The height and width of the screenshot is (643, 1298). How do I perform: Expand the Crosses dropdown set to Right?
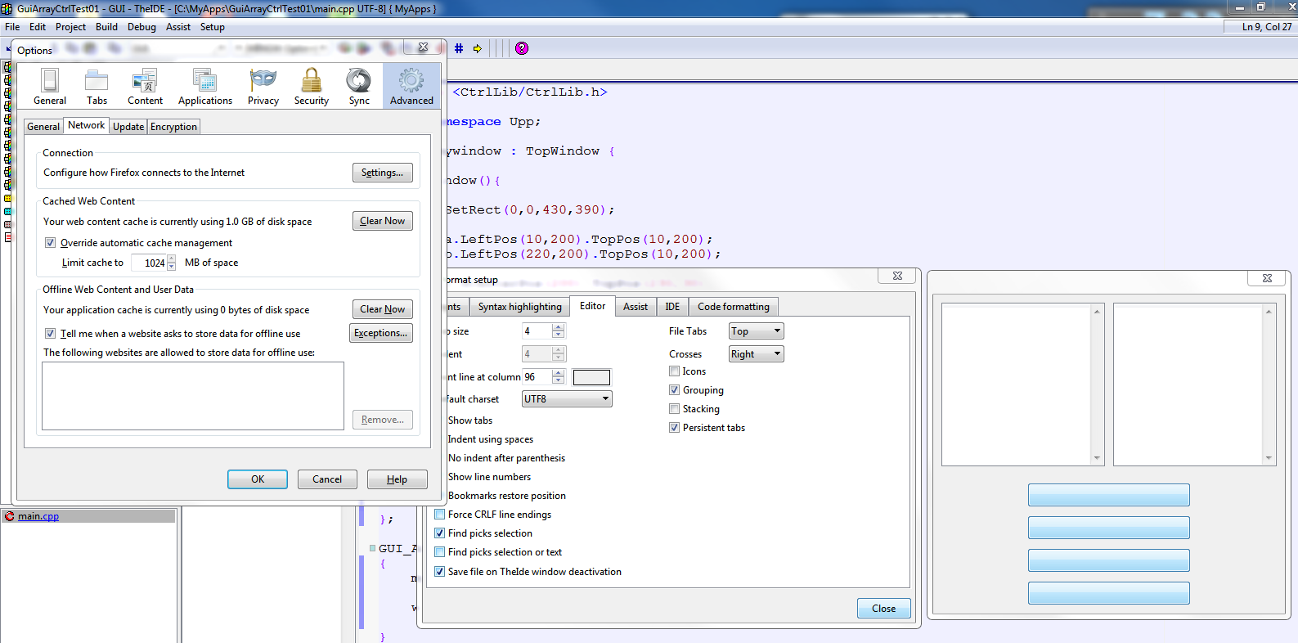click(x=756, y=354)
